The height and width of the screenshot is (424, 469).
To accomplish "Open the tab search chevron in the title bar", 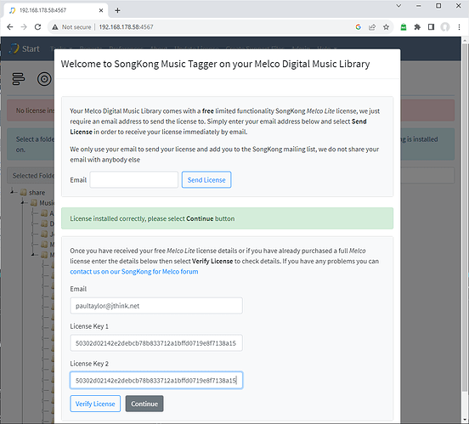I will pyautogui.click(x=398, y=5).
